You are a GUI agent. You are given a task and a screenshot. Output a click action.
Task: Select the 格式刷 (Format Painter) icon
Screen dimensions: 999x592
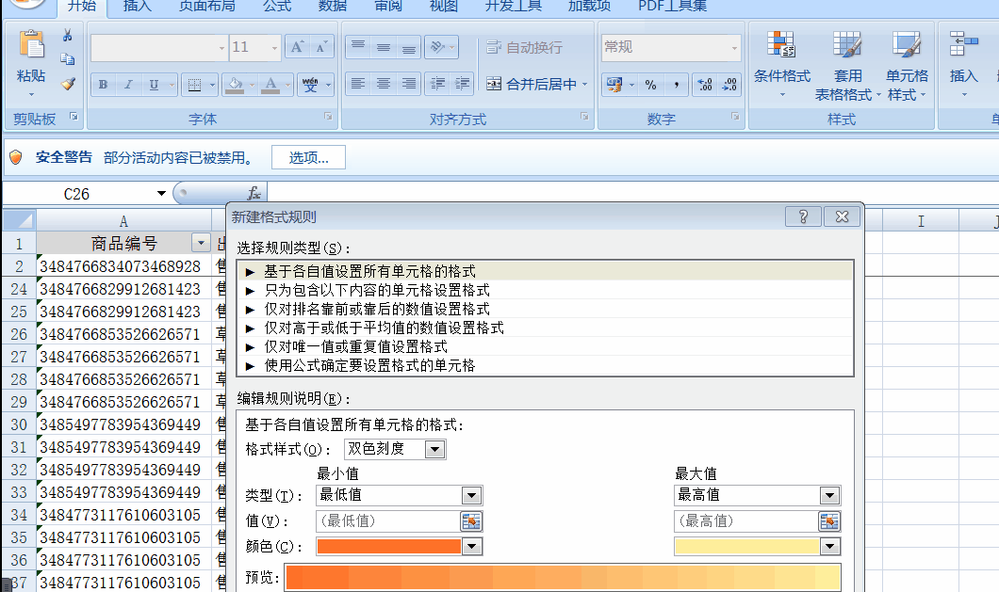pyautogui.click(x=67, y=85)
